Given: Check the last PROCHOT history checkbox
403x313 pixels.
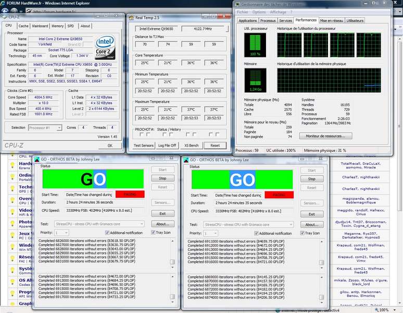Looking at the screenshot, I should point(218,135).
